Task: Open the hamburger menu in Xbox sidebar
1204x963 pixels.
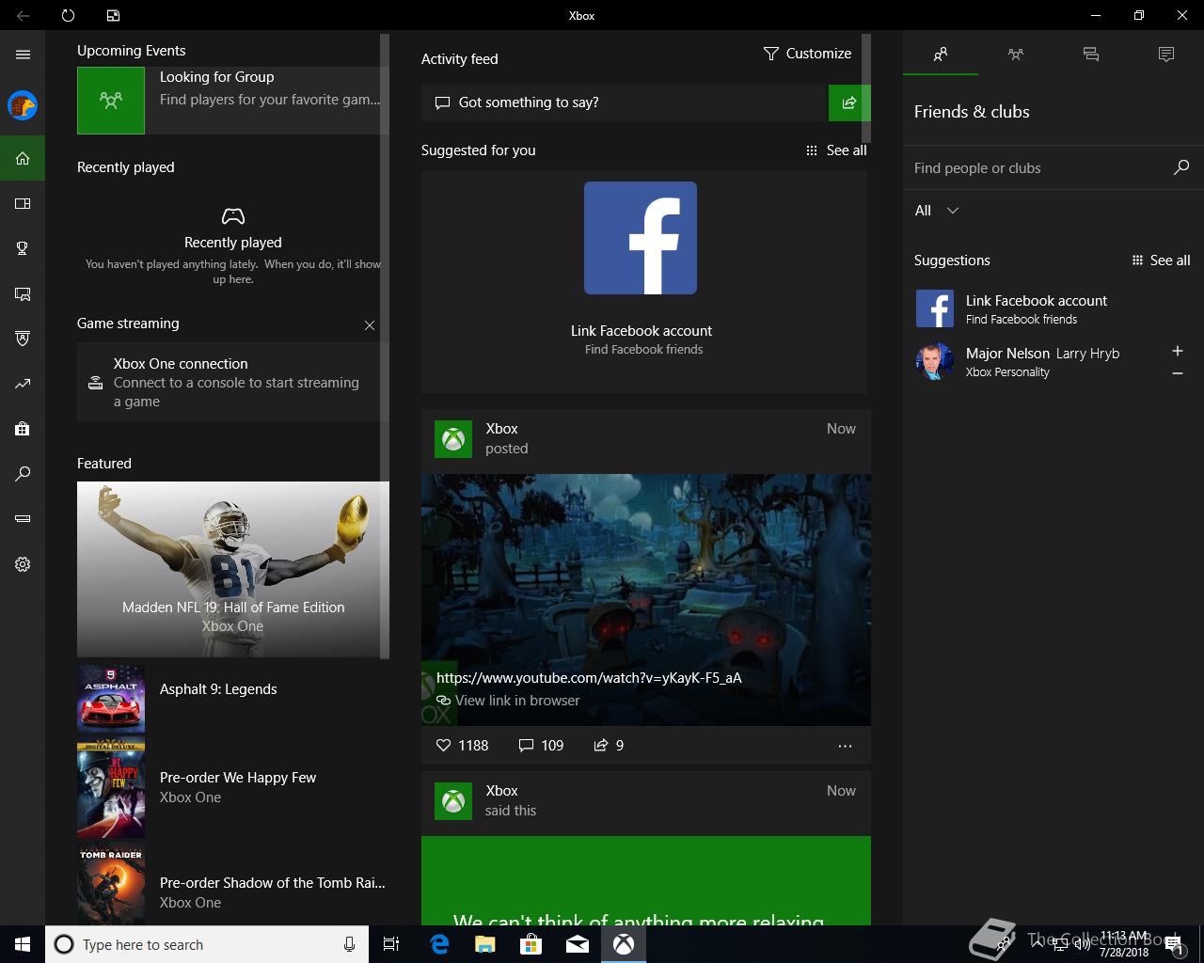Action: (23, 55)
